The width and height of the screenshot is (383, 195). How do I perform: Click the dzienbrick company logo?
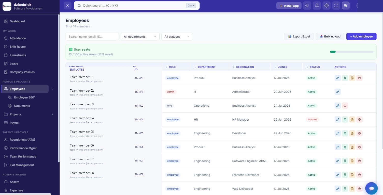pyautogui.click(x=7, y=6)
